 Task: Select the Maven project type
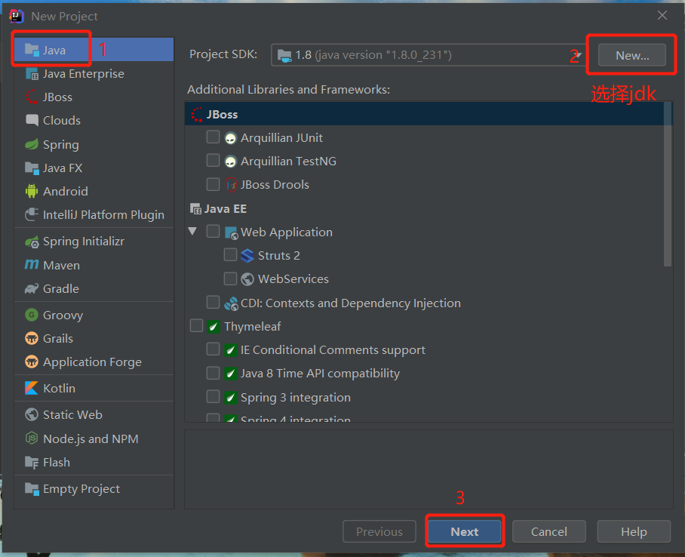click(x=94, y=265)
